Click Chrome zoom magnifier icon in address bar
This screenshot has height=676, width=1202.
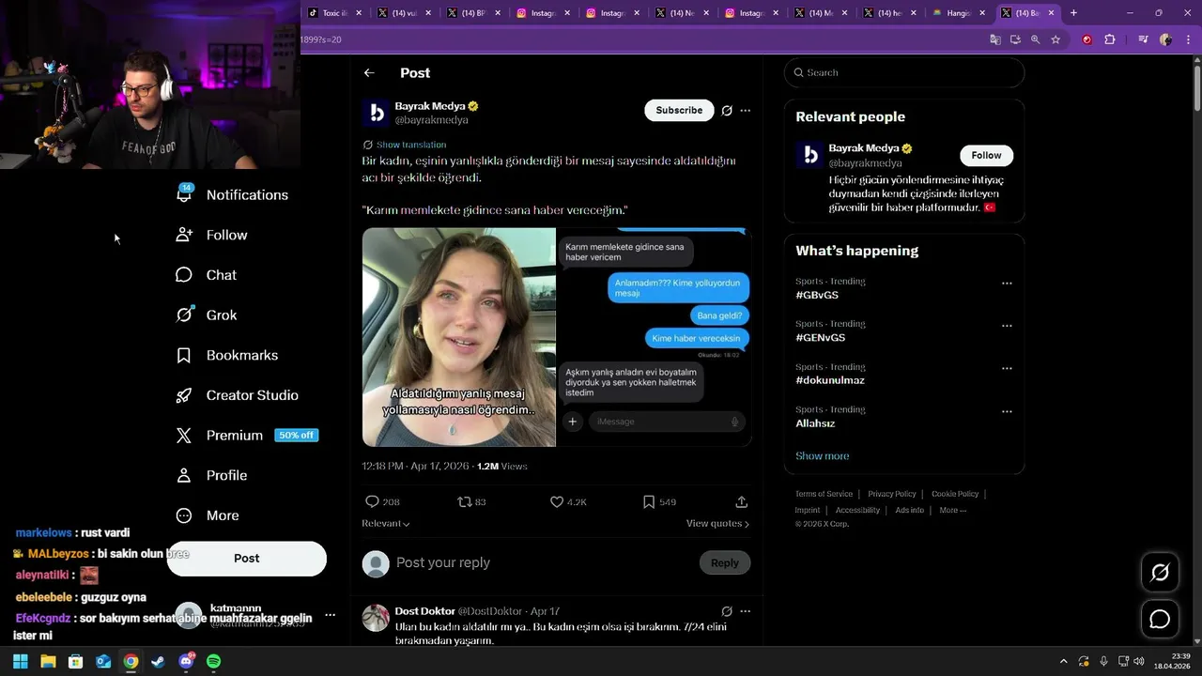[x=1035, y=39]
